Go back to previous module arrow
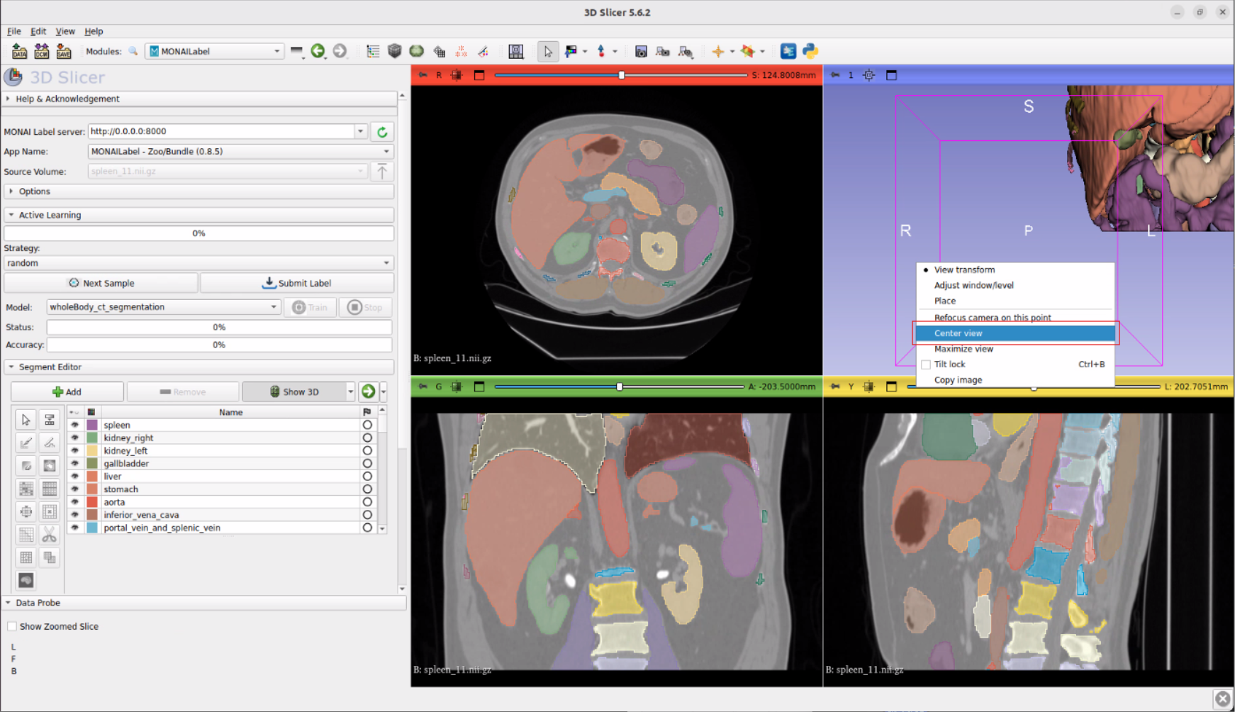 pyautogui.click(x=318, y=51)
